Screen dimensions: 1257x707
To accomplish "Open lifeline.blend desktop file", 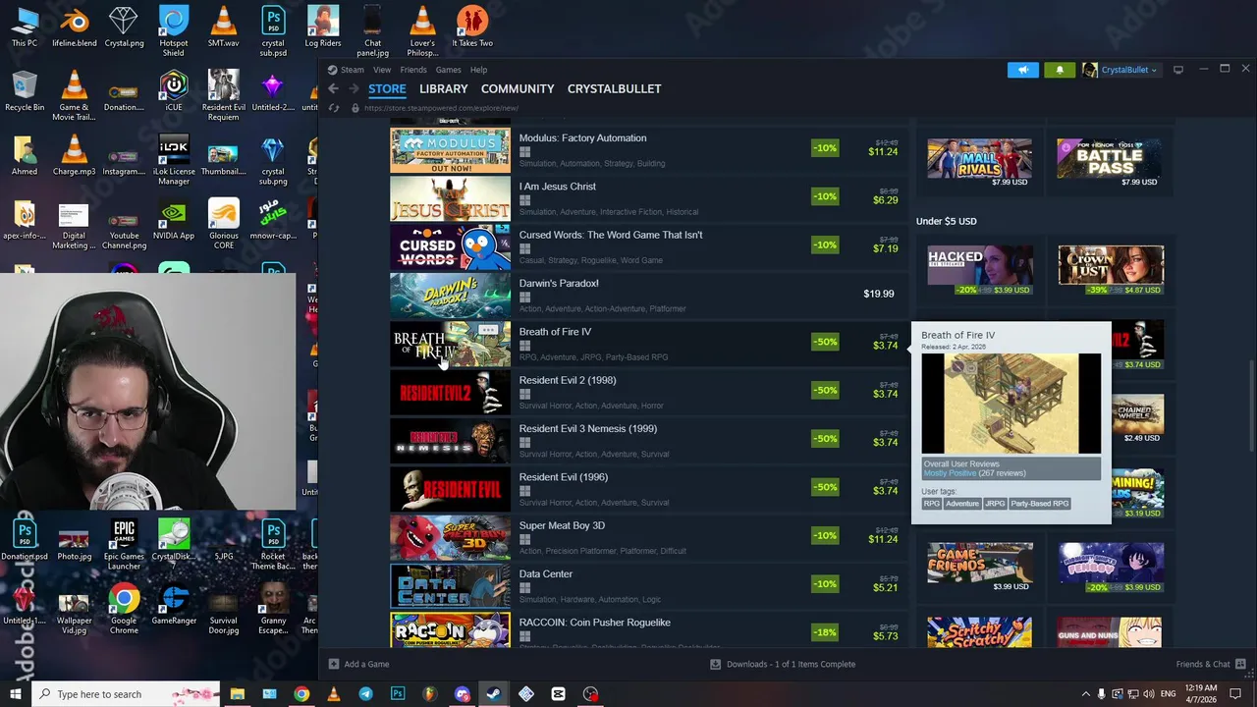I will (x=74, y=27).
